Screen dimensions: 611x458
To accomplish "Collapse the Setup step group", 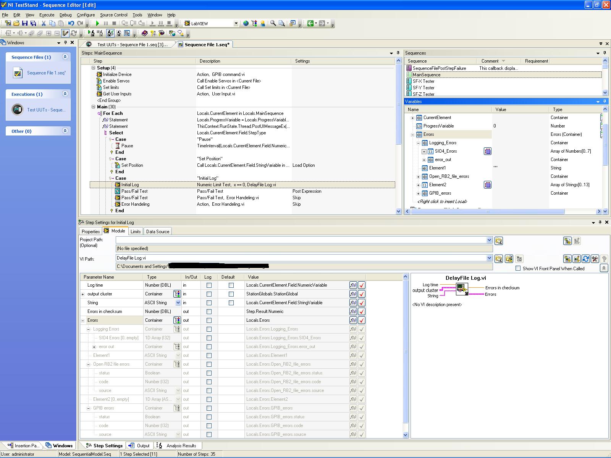I will point(93,68).
